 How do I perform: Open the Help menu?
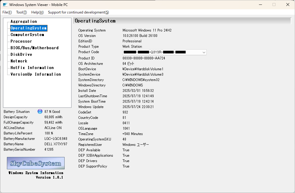pos(38,12)
